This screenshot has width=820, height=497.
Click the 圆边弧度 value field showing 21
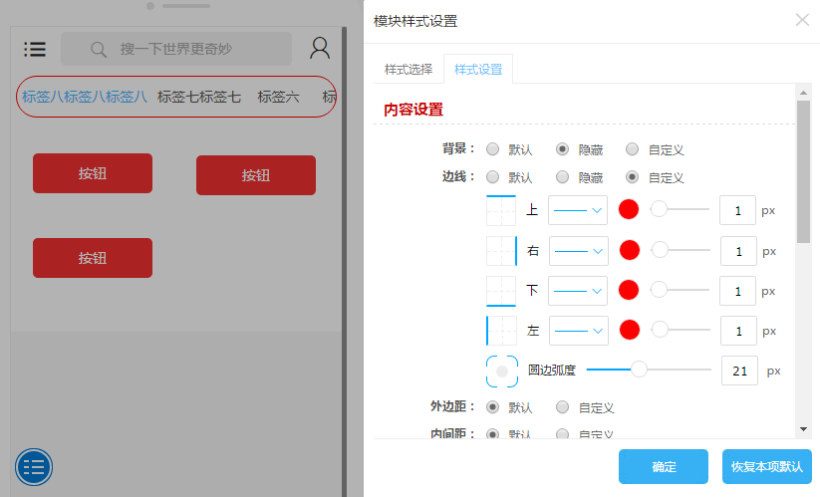739,371
